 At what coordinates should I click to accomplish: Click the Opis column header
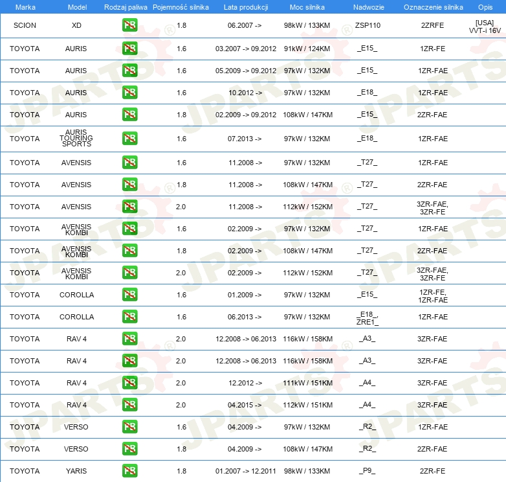pos(485,7)
